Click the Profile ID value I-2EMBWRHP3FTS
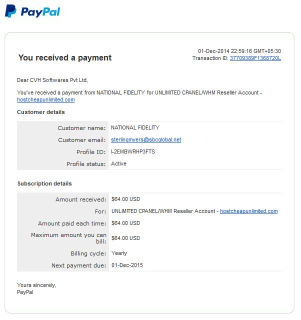This screenshot has width=301, height=320. coord(133,151)
